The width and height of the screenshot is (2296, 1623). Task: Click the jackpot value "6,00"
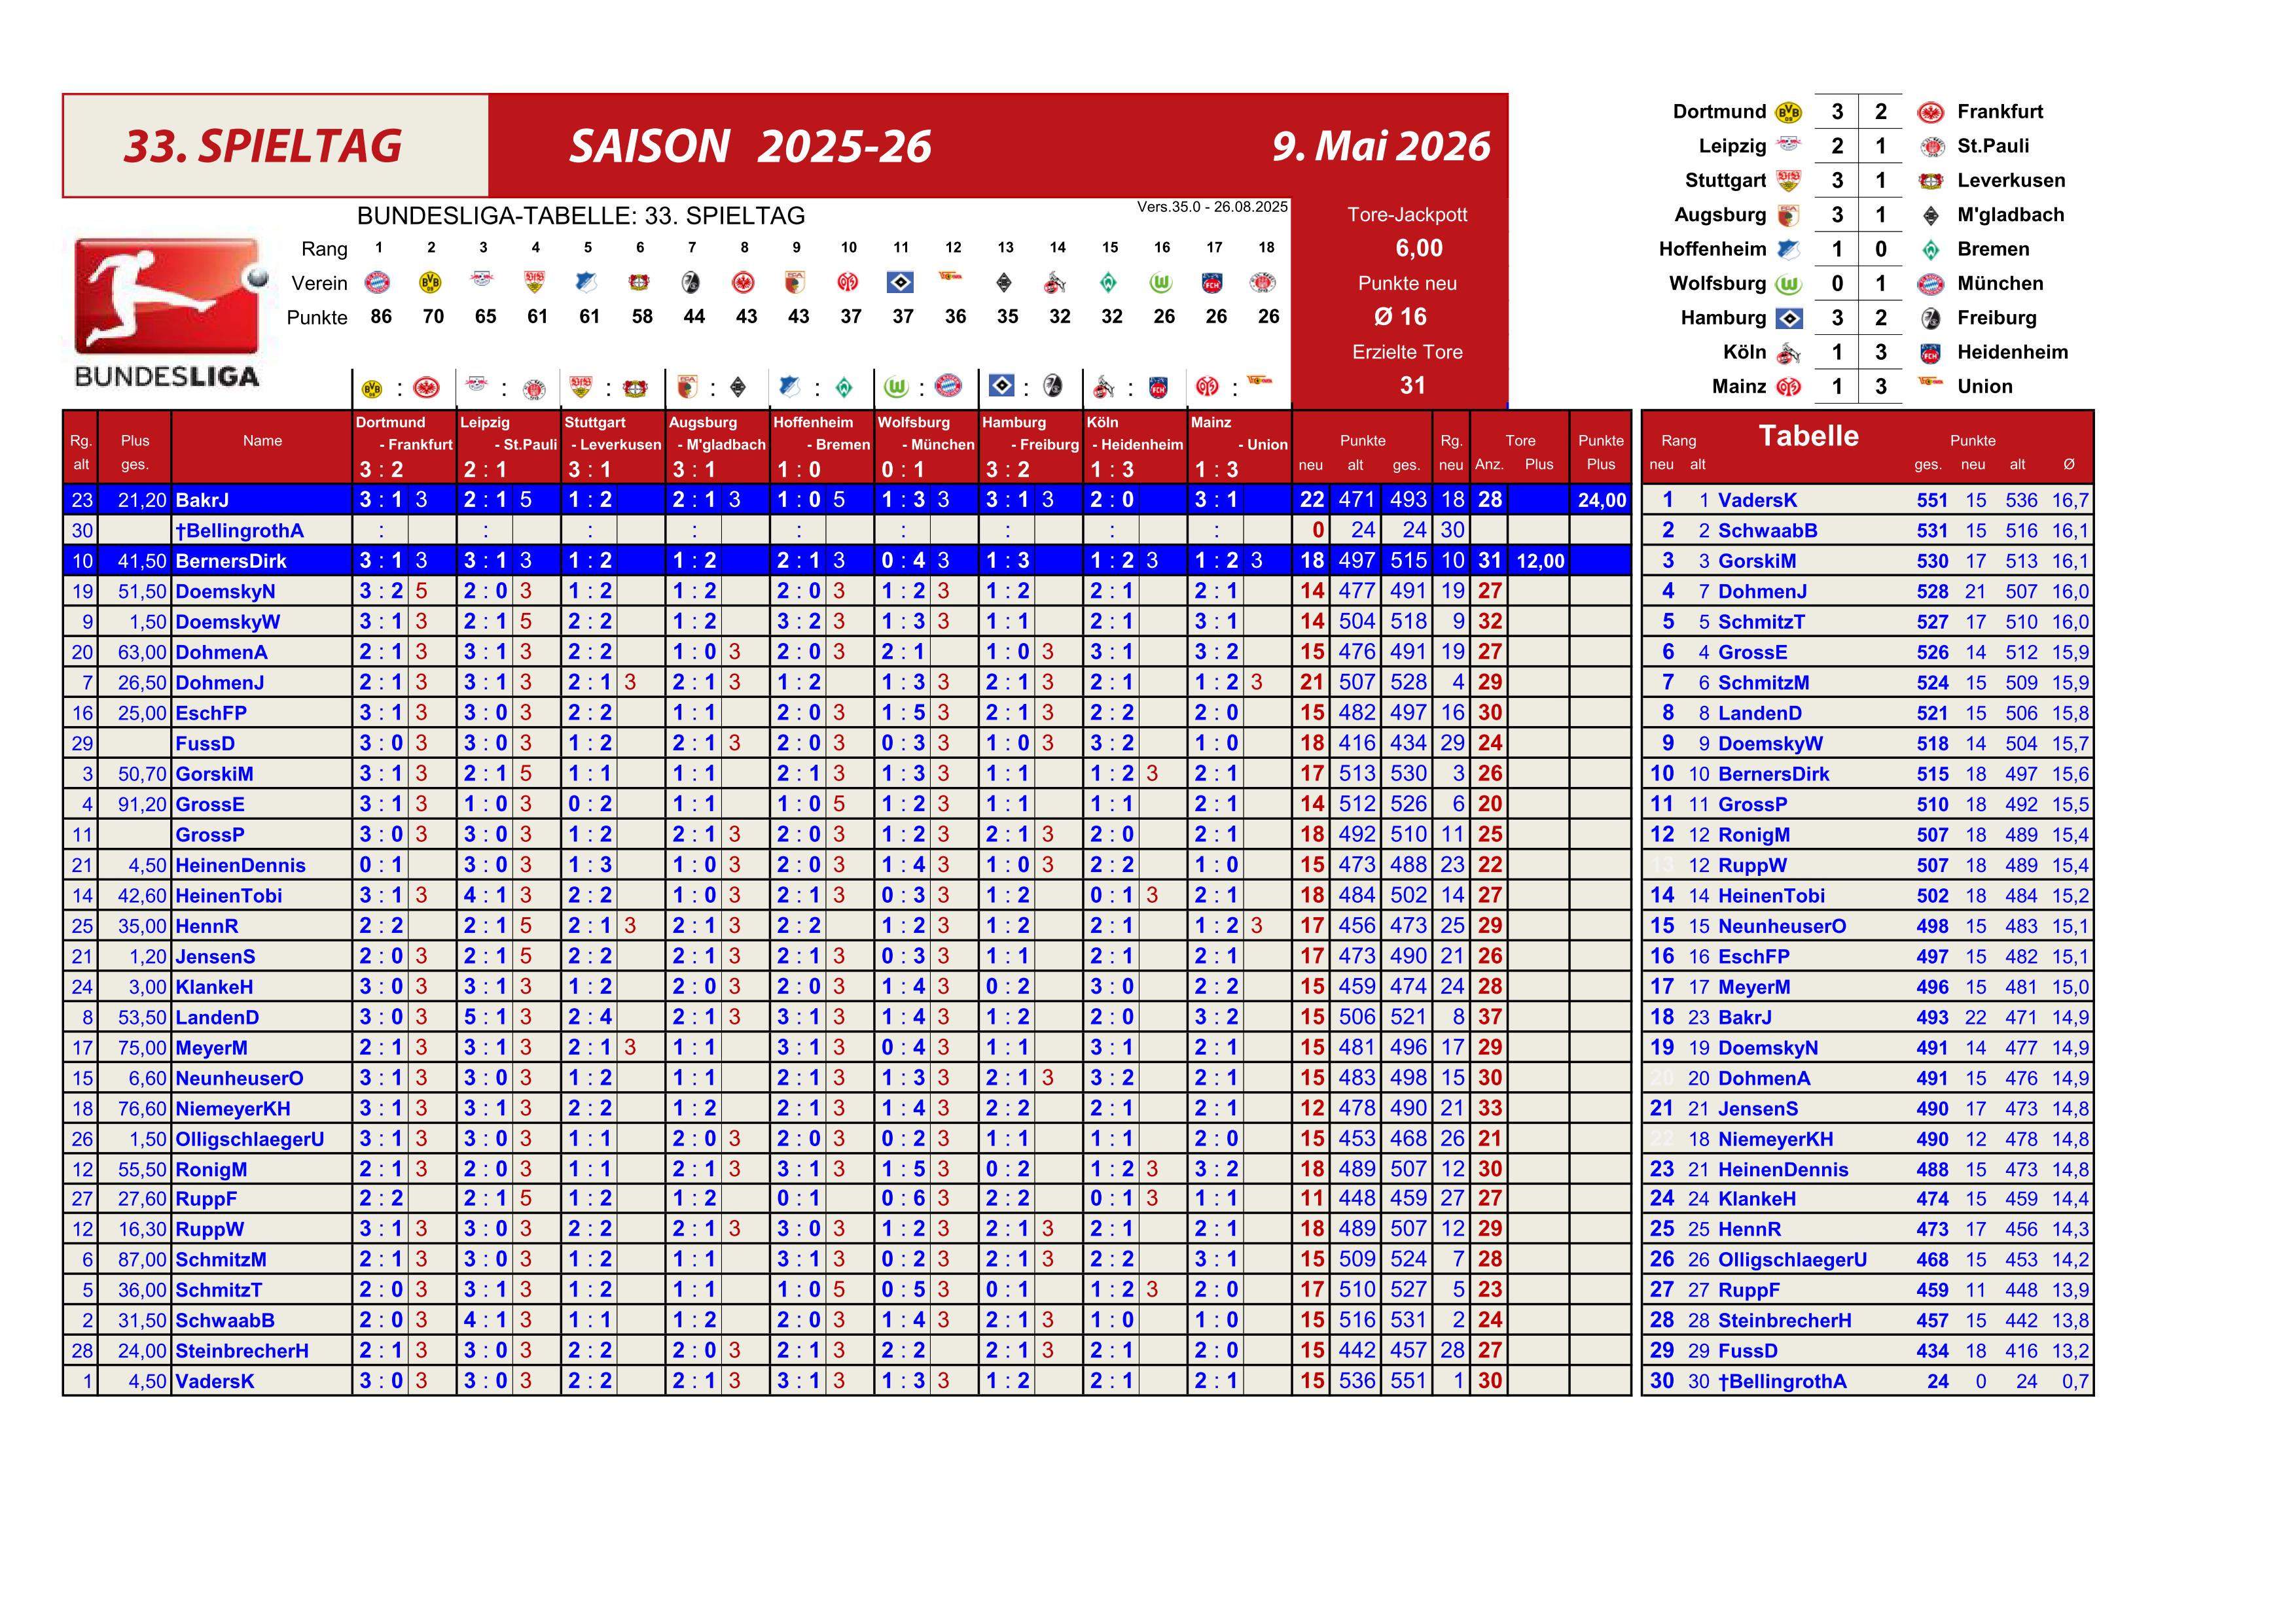1419,248
